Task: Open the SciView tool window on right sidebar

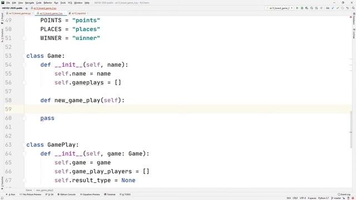Action: tap(354, 34)
